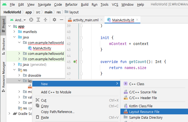188x122 pixels.
Task: Click the Kotlin Class/File icon
Action: [x=126, y=106]
